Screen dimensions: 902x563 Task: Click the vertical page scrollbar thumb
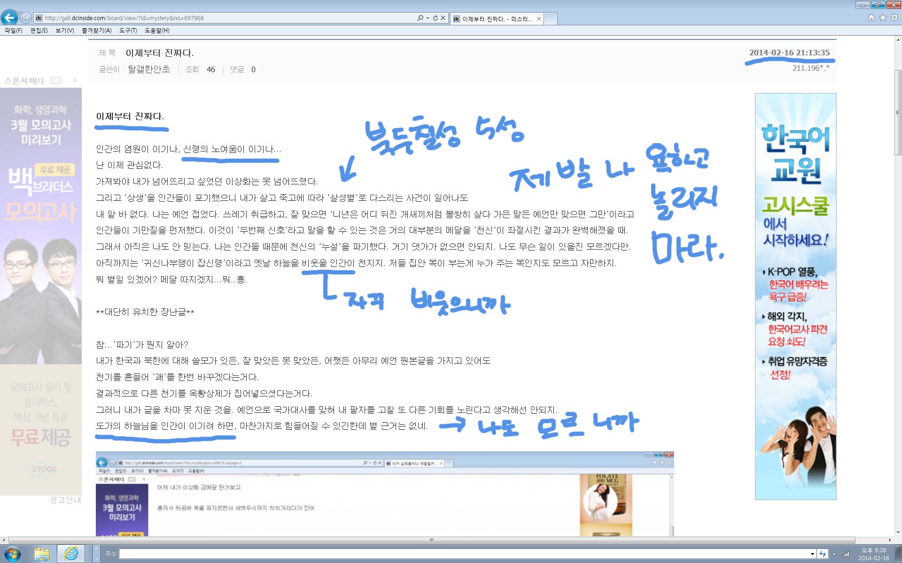coord(898,113)
